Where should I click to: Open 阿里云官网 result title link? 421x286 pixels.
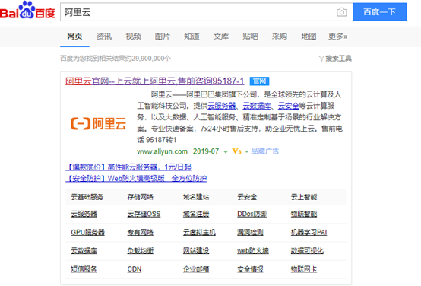(155, 81)
